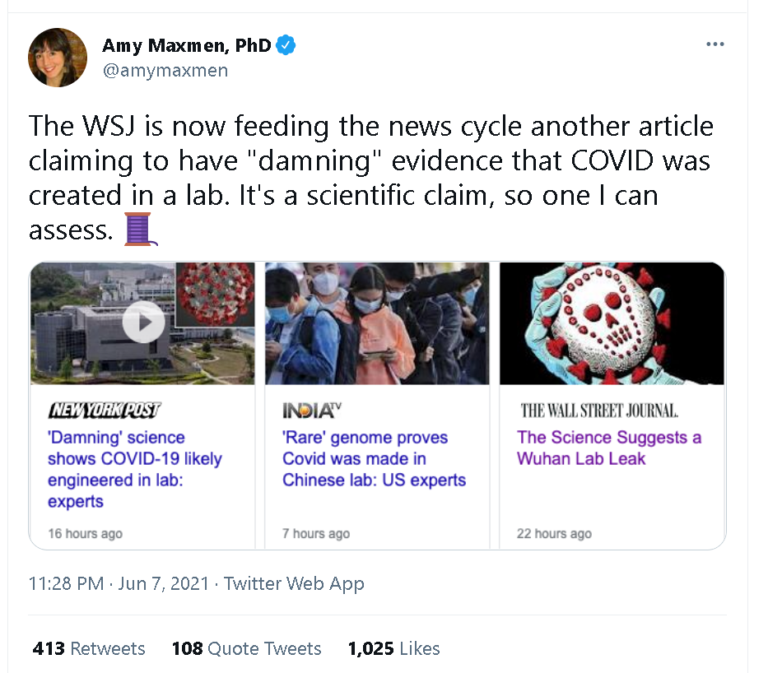Screen dimensions: 782x673
Task: Open the Amy Maxmen, PhD display name
Action: pos(186,45)
